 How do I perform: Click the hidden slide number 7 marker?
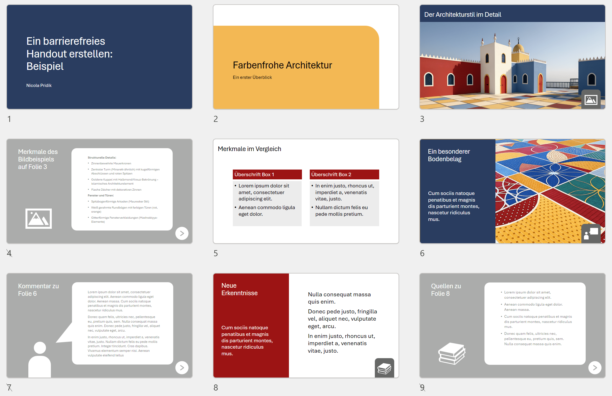point(9,388)
